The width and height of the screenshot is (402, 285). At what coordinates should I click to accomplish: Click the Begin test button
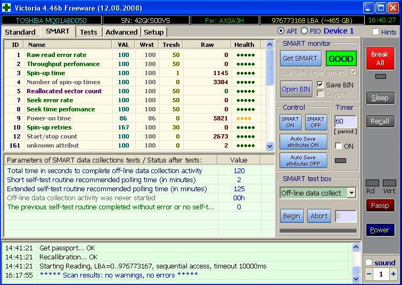click(292, 216)
